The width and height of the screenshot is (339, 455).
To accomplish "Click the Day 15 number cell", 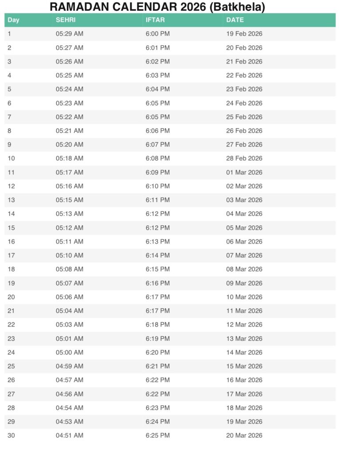I will coord(11,227).
